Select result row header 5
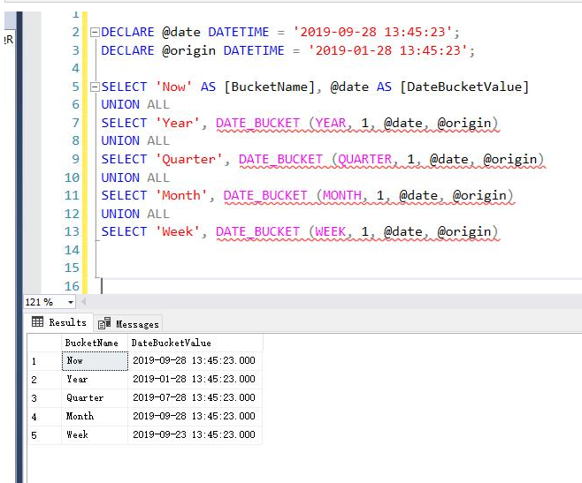The height and width of the screenshot is (483, 582). point(44,434)
